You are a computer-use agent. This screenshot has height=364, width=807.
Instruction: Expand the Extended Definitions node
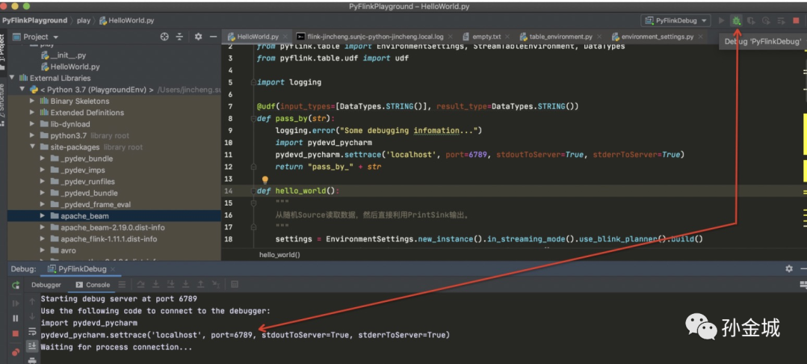click(x=32, y=112)
